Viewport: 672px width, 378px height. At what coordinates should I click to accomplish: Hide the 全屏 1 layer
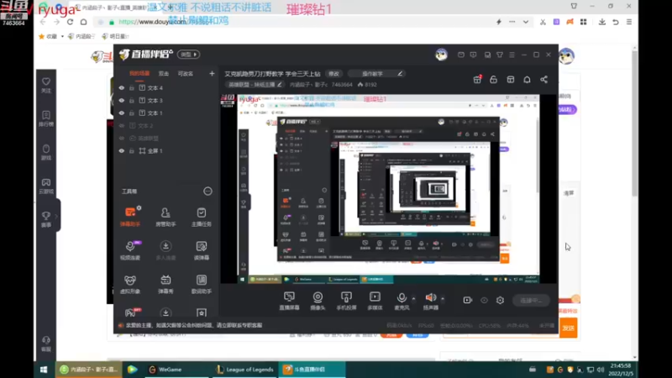[x=122, y=151]
